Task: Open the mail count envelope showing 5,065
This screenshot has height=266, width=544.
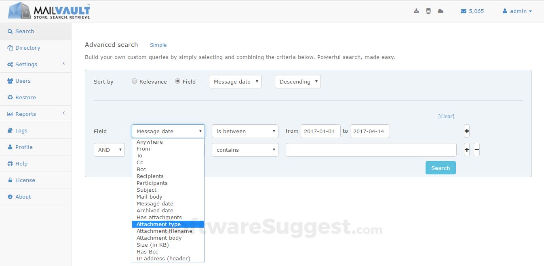Action: (472, 11)
